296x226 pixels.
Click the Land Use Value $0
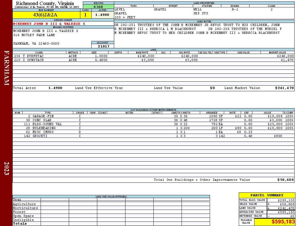212,88
